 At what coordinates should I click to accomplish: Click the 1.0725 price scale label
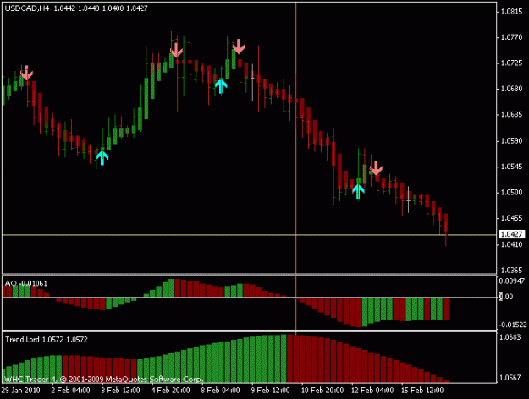(511, 63)
